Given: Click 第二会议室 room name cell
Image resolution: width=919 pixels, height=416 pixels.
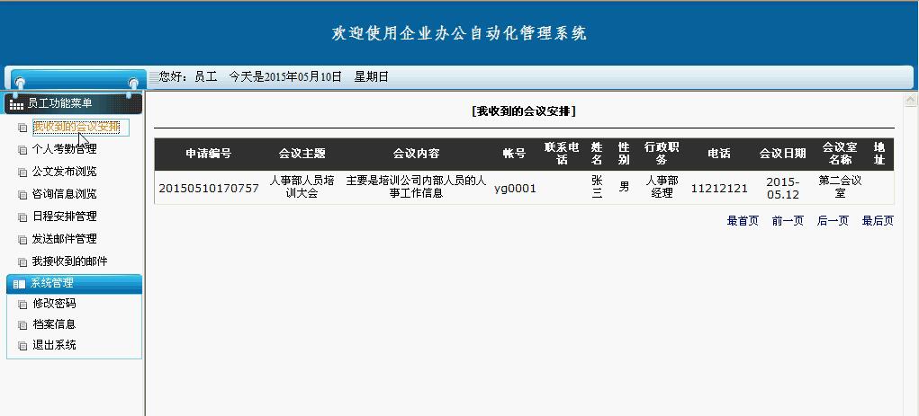Looking at the screenshot, I should [x=840, y=187].
